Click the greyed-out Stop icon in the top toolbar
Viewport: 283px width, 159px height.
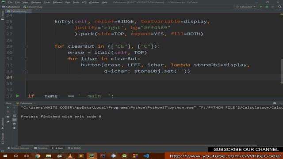(x=272, y=7)
